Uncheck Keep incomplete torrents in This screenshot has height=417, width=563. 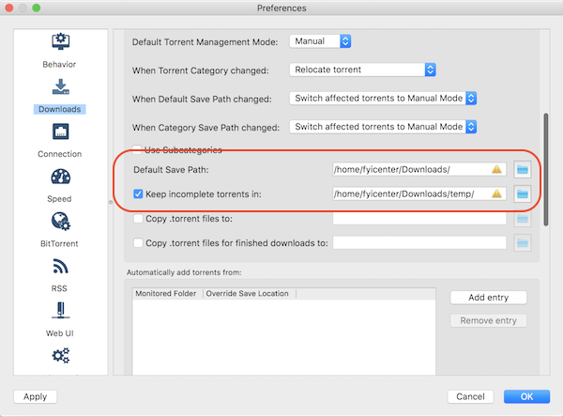click(138, 194)
